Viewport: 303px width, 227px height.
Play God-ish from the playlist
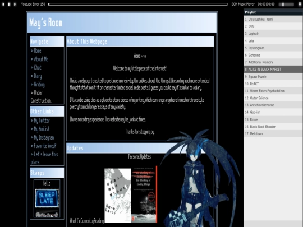(273, 112)
